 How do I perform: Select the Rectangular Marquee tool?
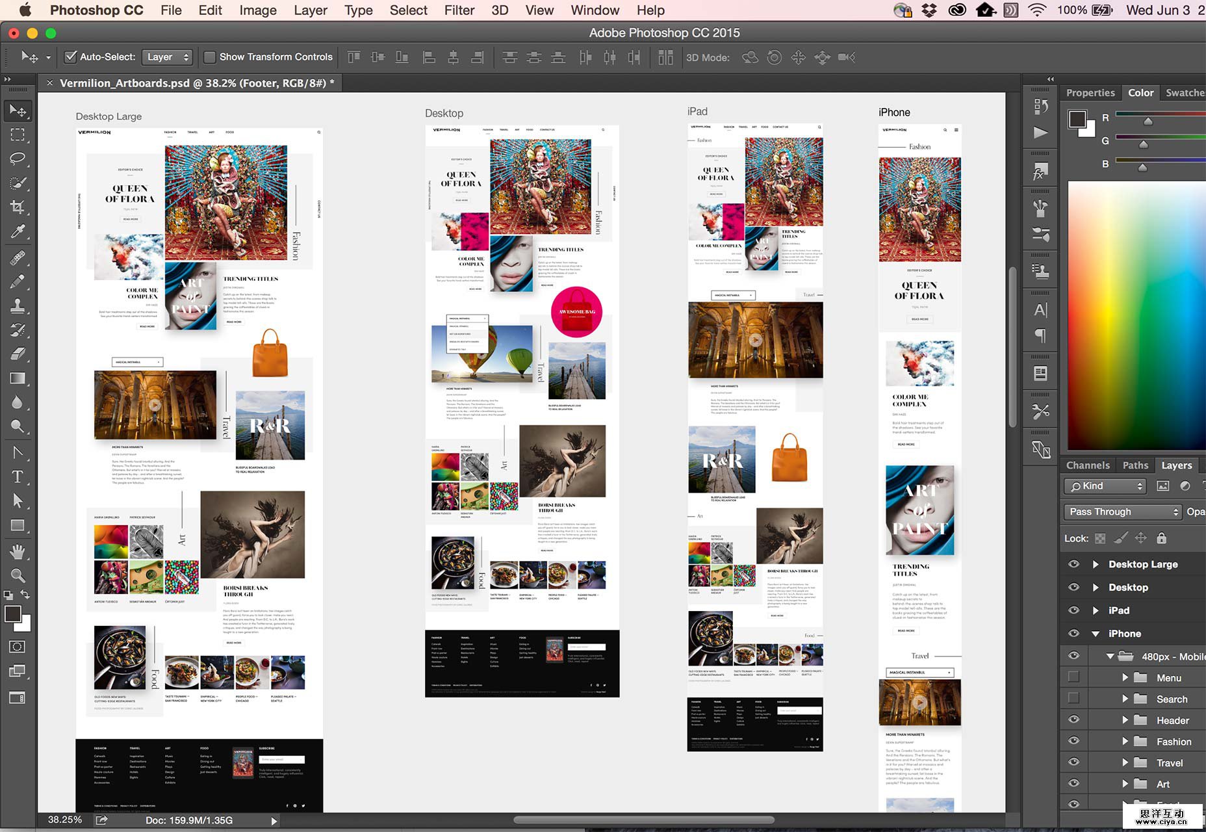(18, 135)
